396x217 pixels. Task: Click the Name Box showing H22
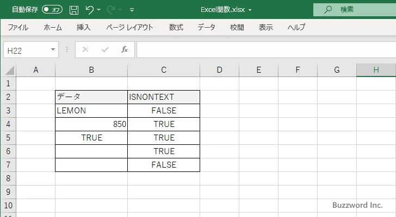point(27,50)
